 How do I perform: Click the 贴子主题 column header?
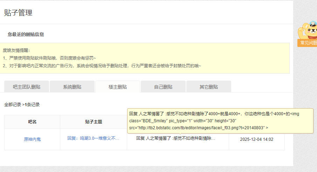tap(94, 122)
